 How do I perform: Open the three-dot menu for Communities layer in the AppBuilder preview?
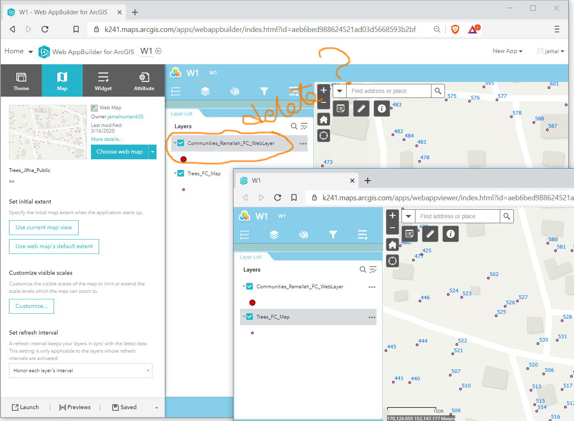[303, 144]
